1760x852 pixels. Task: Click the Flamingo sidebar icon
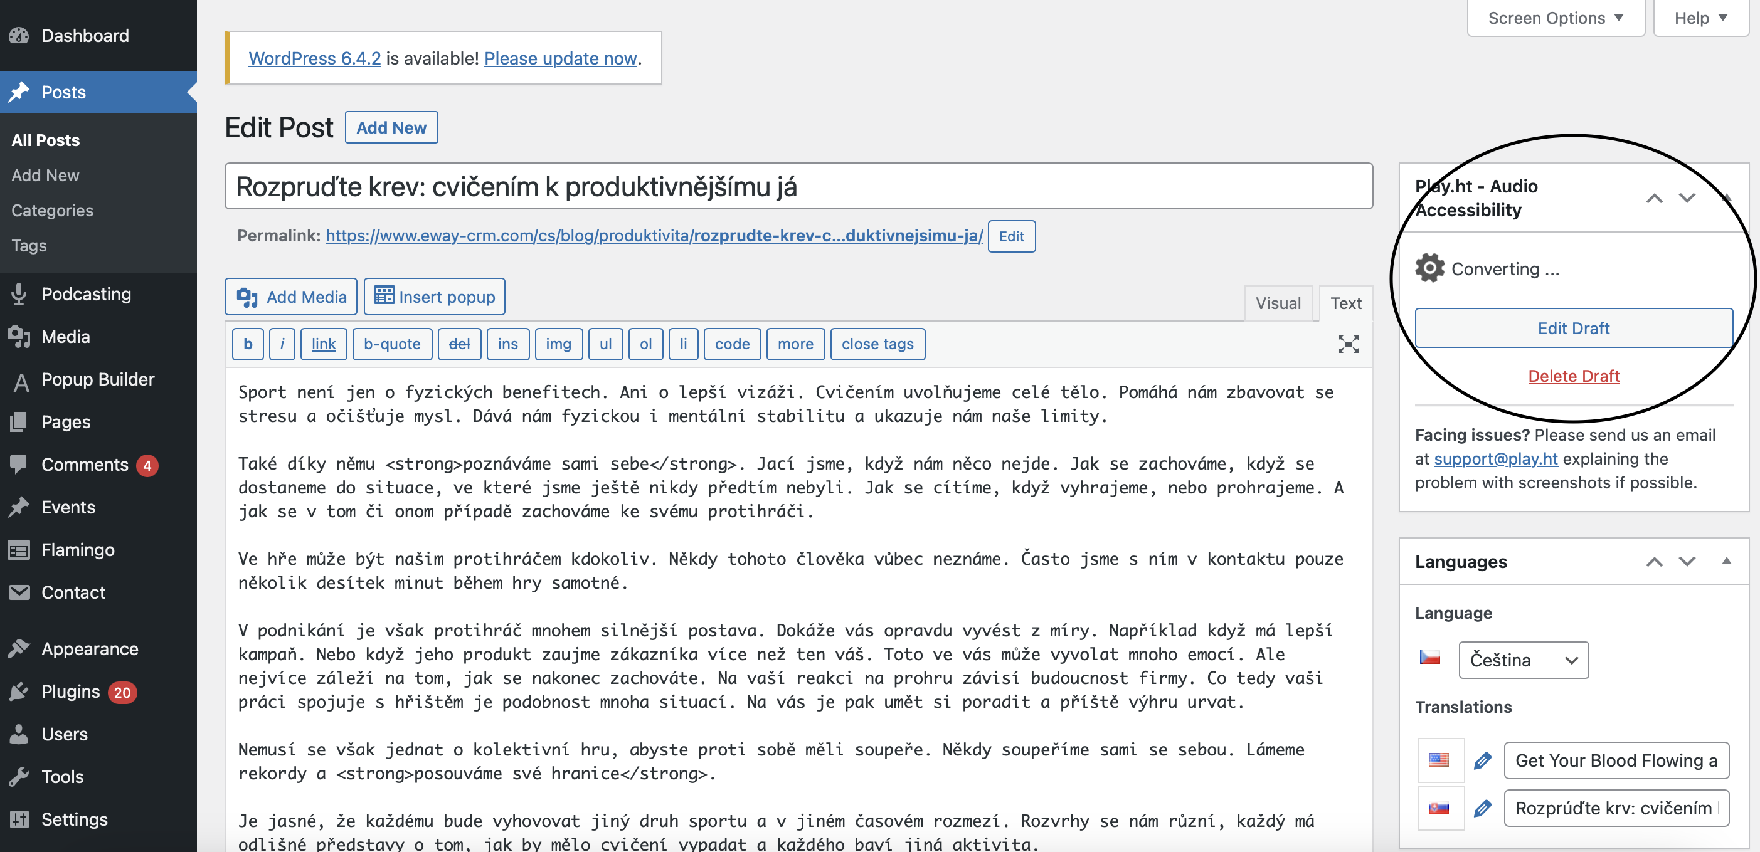[x=19, y=550]
